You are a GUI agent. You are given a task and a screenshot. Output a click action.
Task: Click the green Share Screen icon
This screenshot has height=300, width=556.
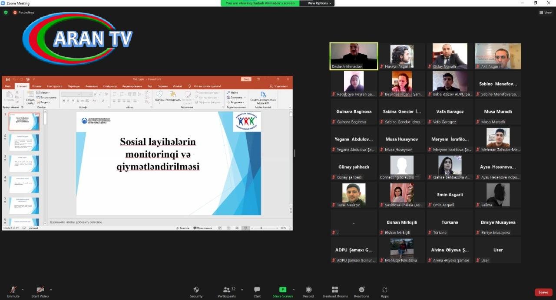click(282, 290)
